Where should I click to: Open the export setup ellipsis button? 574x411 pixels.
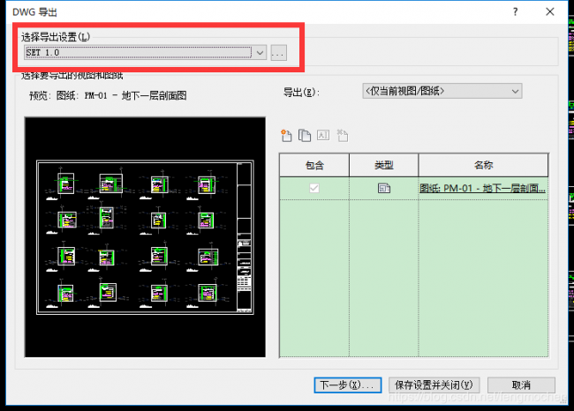pyautogui.click(x=279, y=53)
